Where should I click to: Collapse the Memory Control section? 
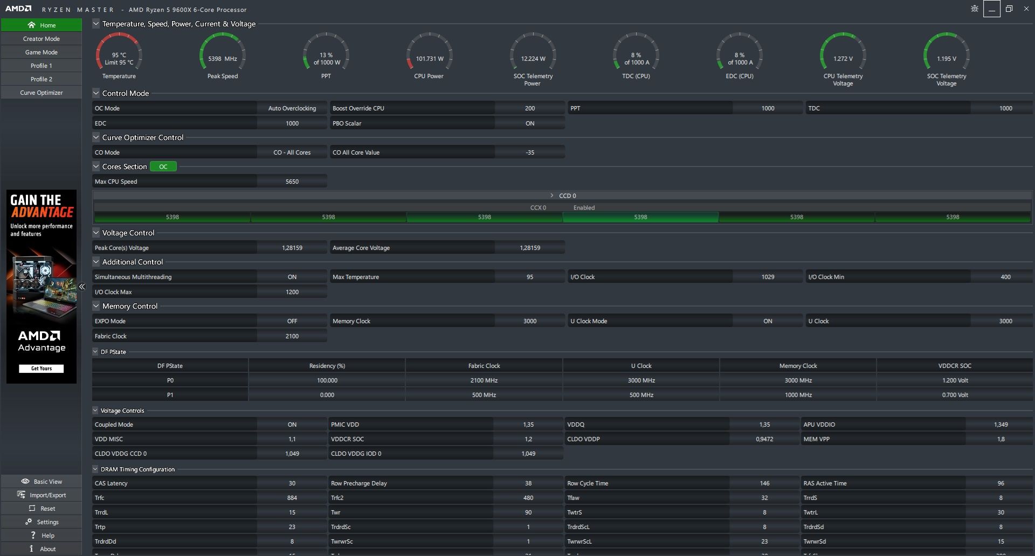click(96, 306)
